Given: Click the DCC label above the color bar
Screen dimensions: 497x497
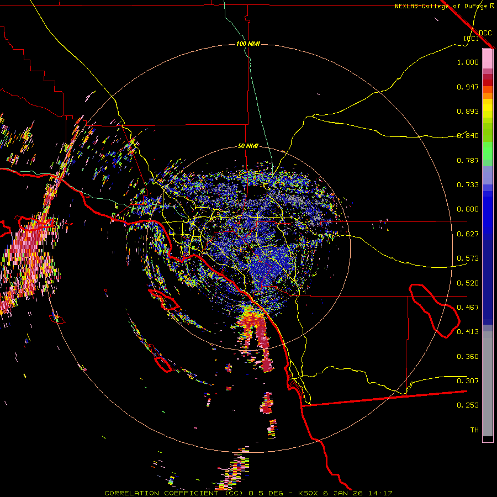Looking at the screenshot, I should [x=485, y=33].
